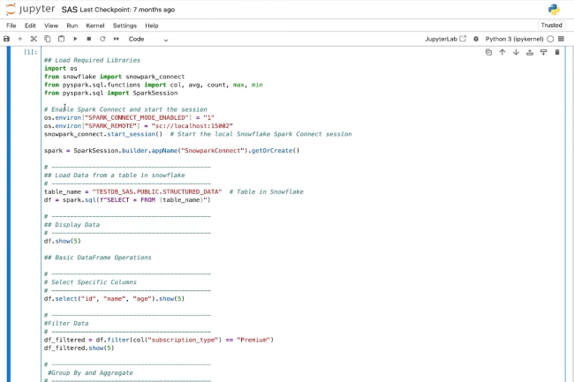This screenshot has width=574, height=382.
Task: Open notebook in JupyterLab link
Action: [x=445, y=39]
